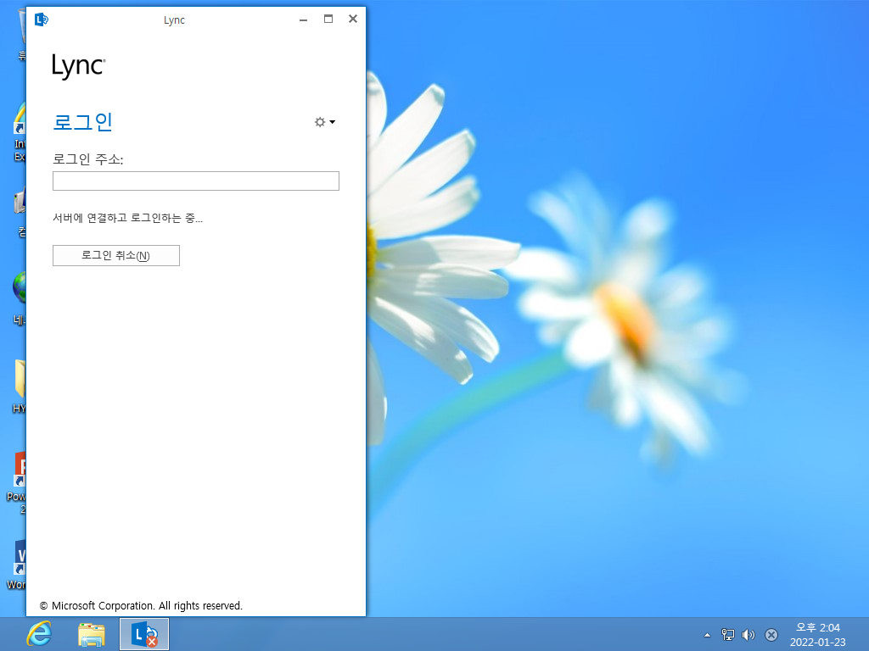The width and height of the screenshot is (869, 651).
Task: Select the globe network desktop icon
Action: tap(19, 298)
